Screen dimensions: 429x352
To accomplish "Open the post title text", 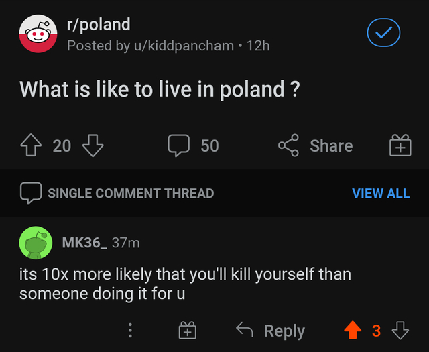I will coord(159,89).
